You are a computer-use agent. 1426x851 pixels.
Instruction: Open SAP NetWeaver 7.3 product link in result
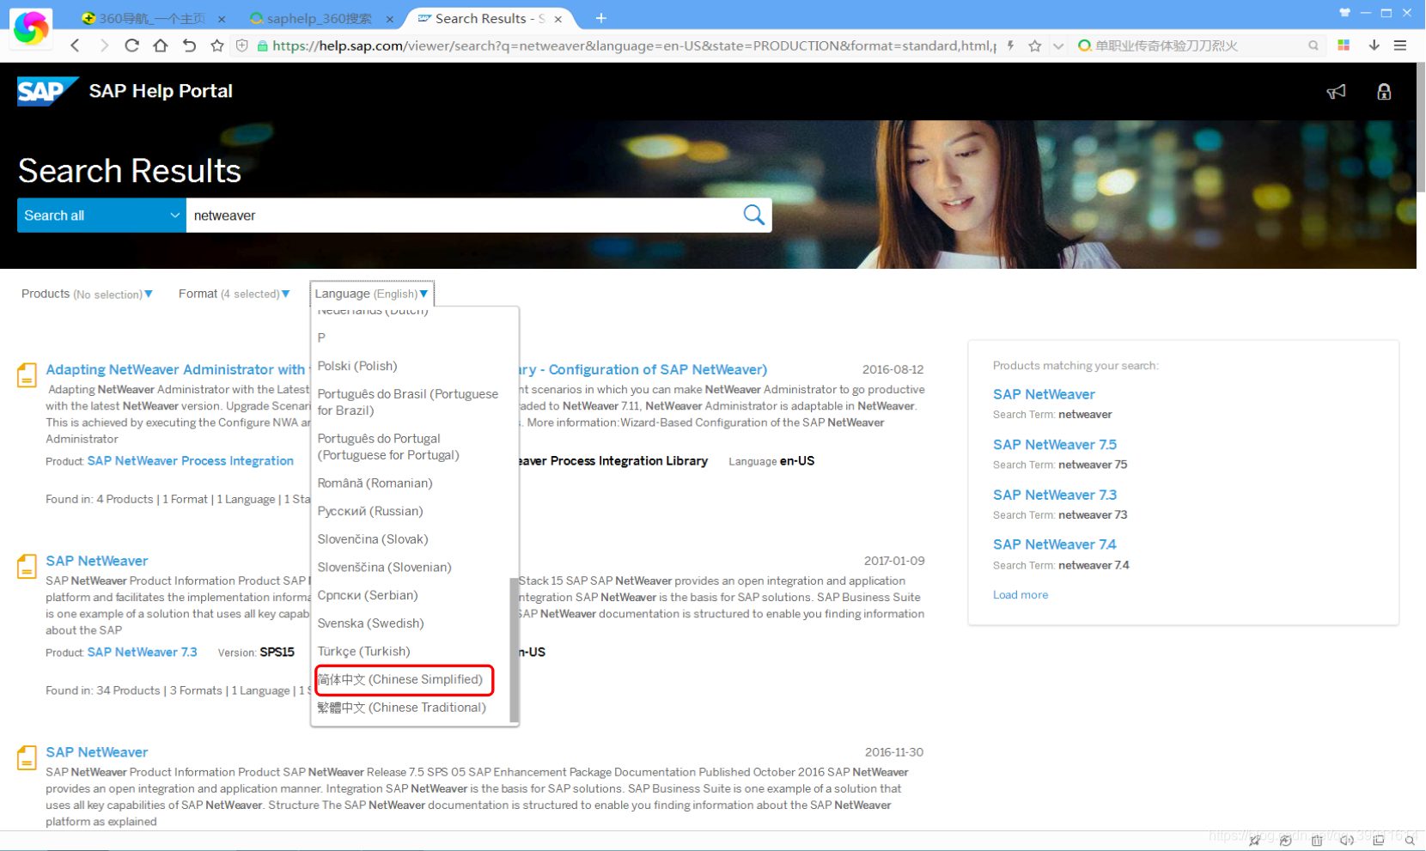point(142,653)
